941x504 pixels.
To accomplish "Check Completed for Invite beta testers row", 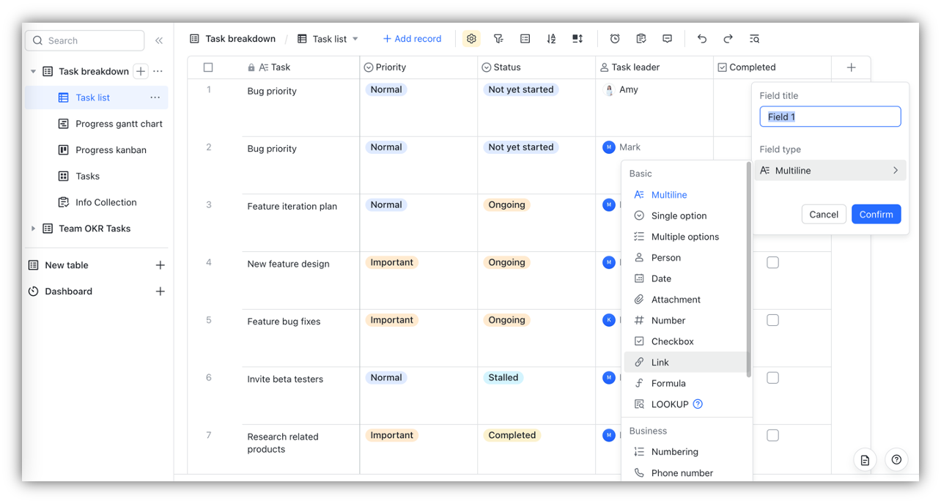I will (772, 377).
